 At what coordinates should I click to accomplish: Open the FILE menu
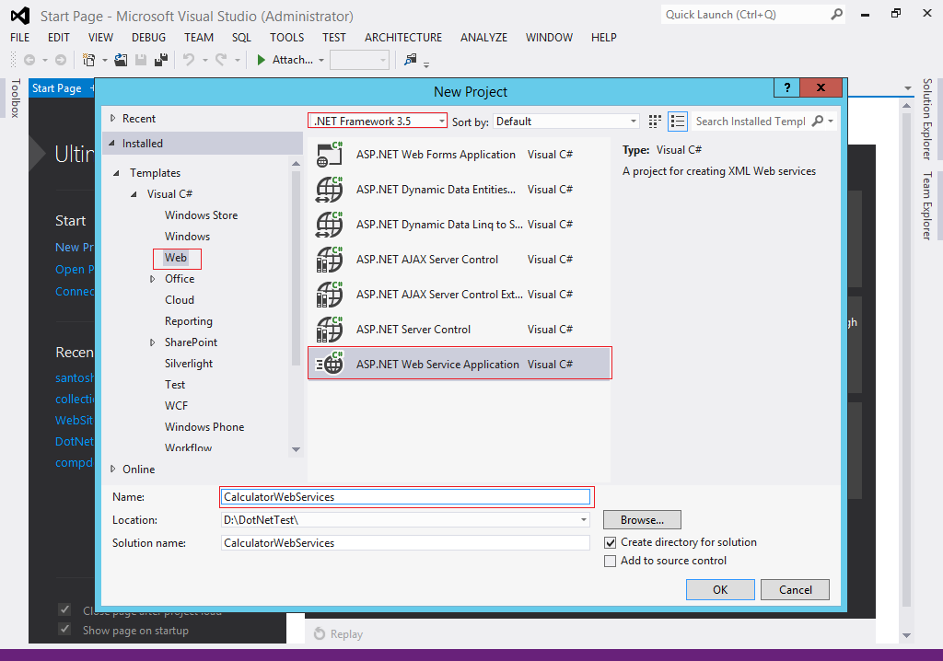click(x=20, y=38)
